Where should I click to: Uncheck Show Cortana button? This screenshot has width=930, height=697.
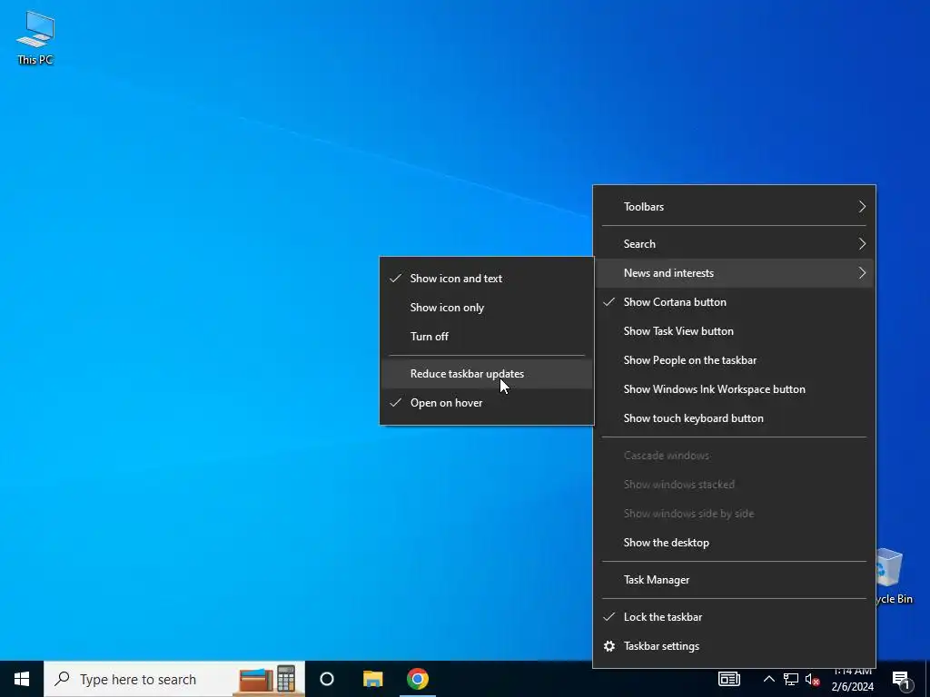[x=734, y=301]
